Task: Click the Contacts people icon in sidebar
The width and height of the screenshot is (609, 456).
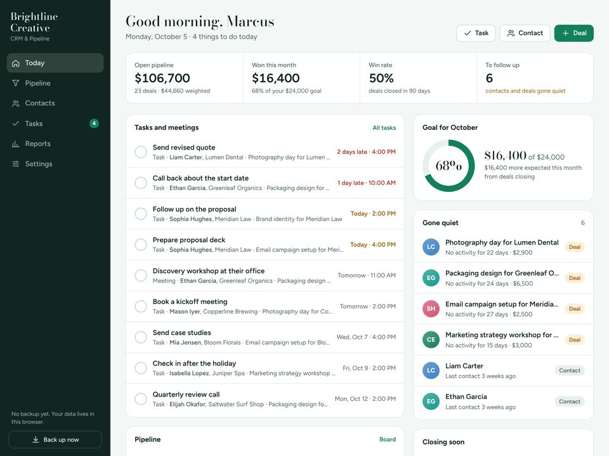Action: pos(15,103)
